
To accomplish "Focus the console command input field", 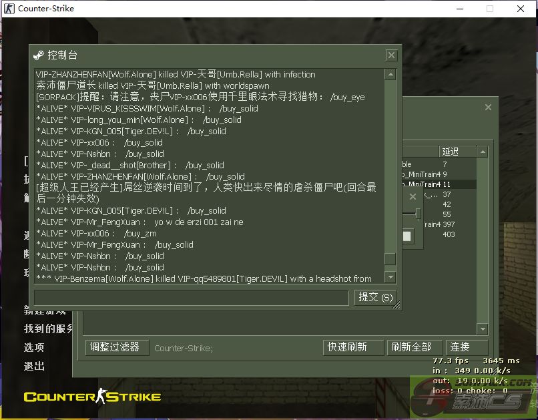I will pyautogui.click(x=192, y=298).
